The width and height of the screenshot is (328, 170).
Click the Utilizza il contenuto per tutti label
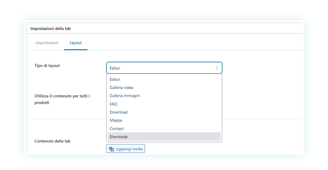62,99
